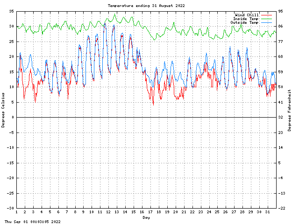
Task: Click the green Inside Temp legend line sample
Action: 266,19
